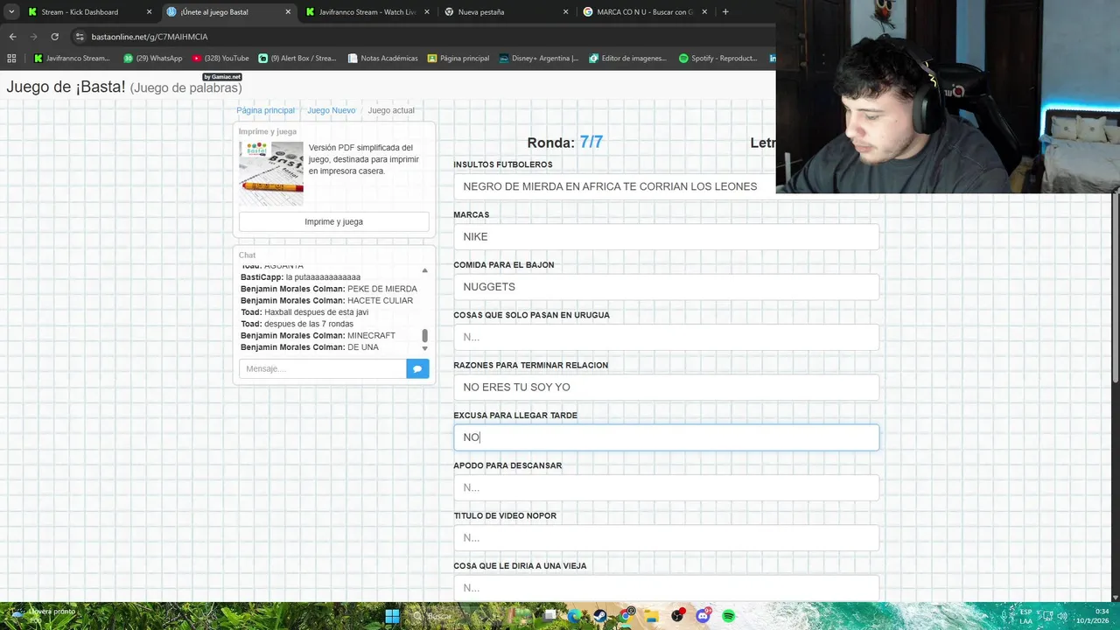This screenshot has width=1120, height=630.
Task: Open the printable Basta PDF thumbnail
Action: (x=271, y=173)
